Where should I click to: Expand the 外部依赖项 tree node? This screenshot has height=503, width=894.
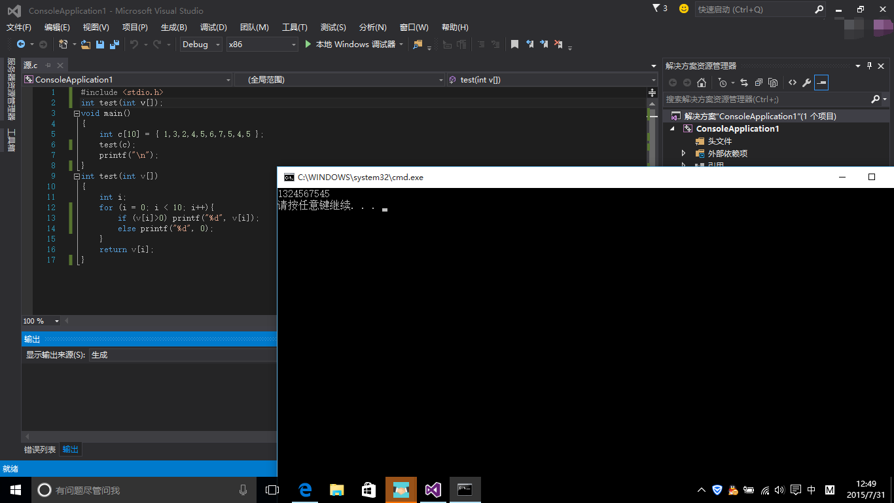(x=683, y=153)
